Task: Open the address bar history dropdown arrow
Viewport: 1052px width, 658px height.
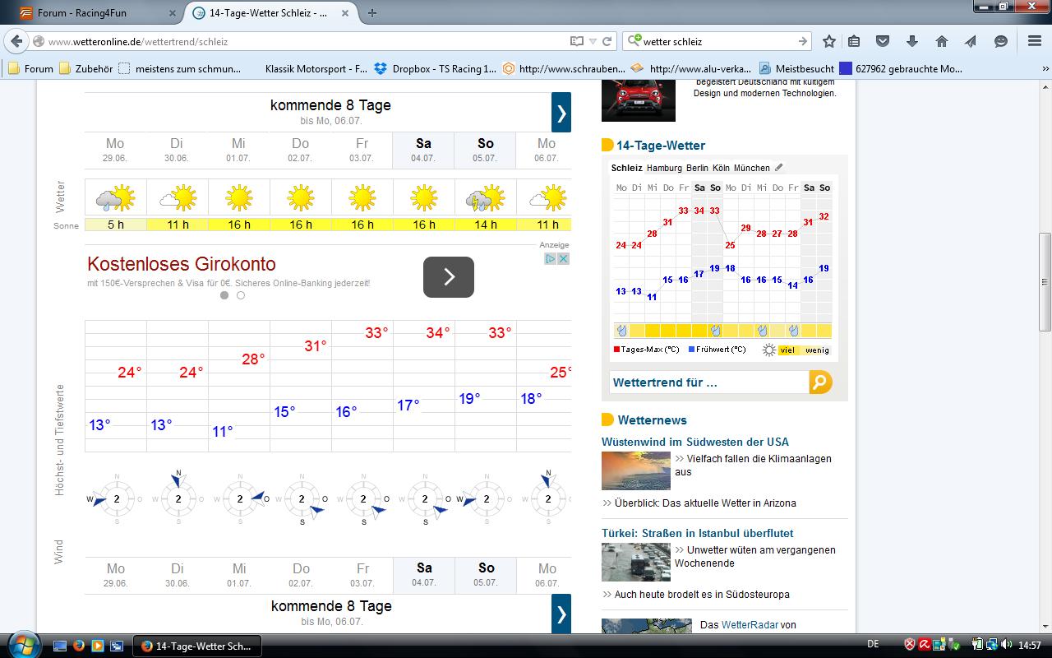Action: coord(593,41)
